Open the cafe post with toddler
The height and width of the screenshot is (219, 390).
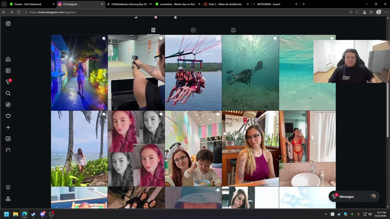pyautogui.click(x=193, y=148)
